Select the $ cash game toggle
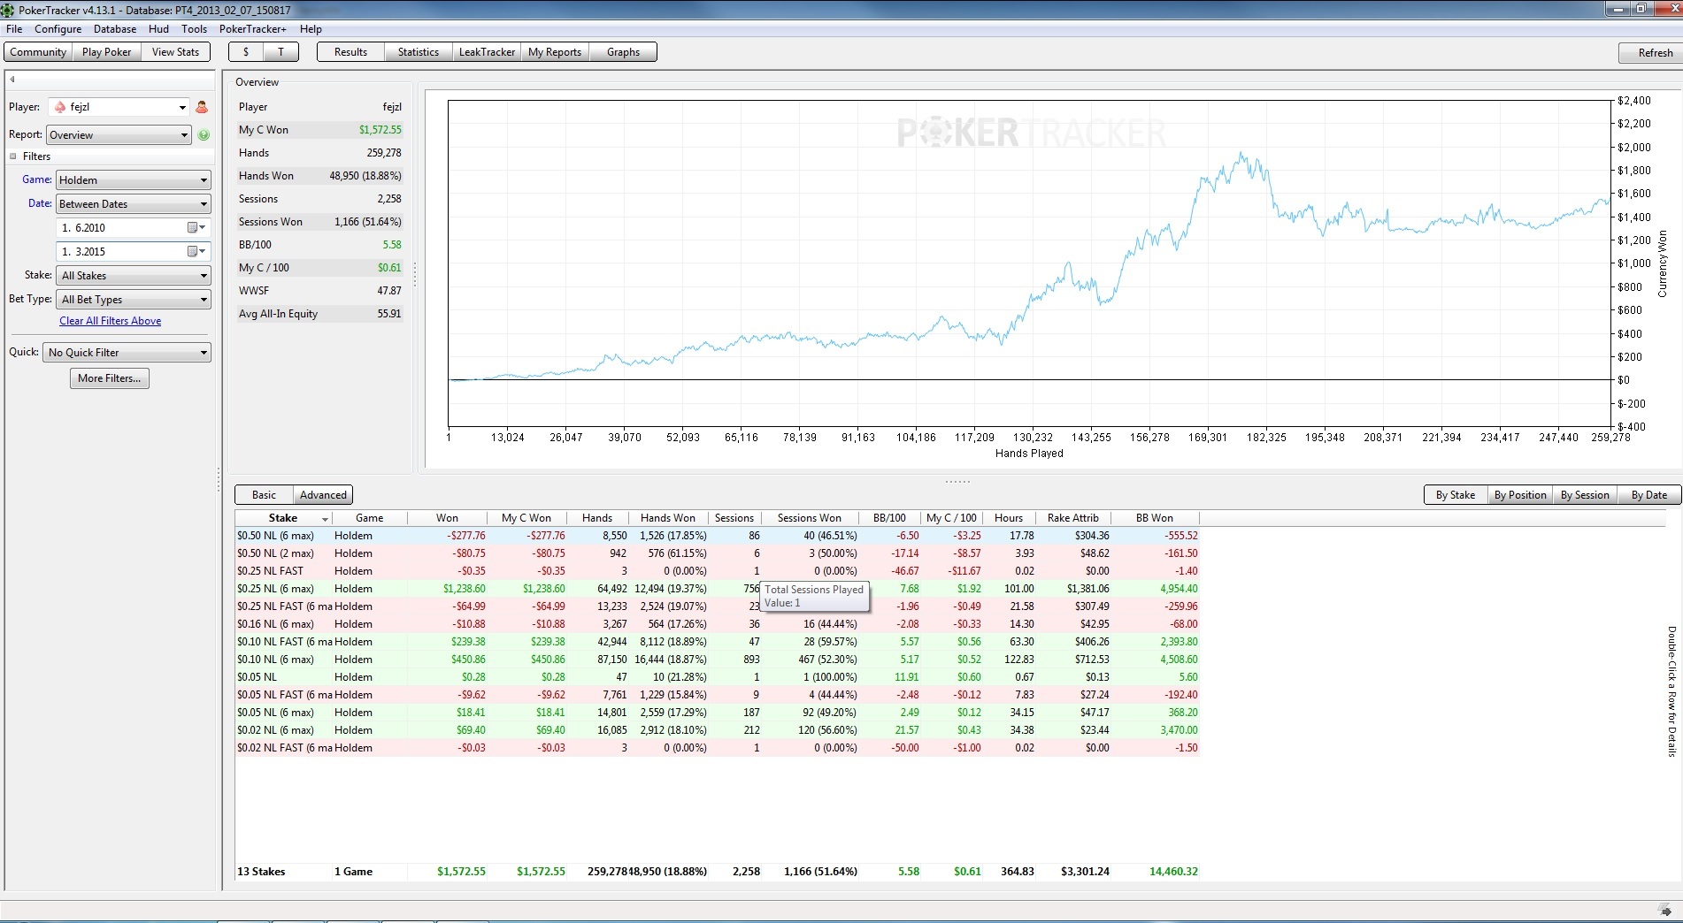The image size is (1683, 923). click(245, 52)
